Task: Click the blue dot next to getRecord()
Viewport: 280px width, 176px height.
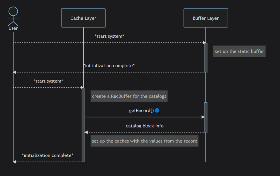Action: point(157,111)
